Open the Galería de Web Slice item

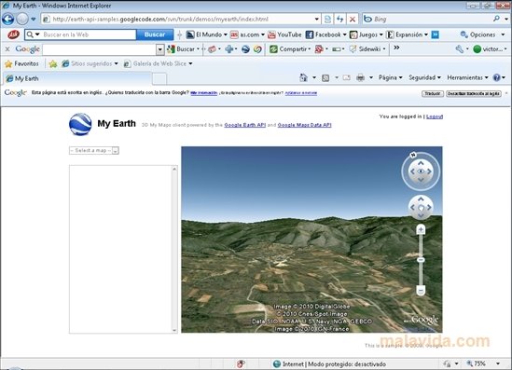[158, 63]
